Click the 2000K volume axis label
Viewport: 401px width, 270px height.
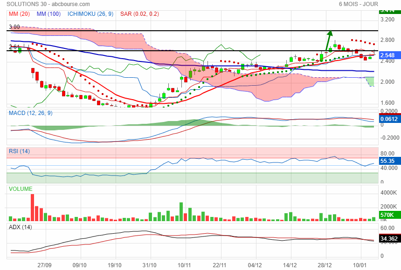pos(389,207)
